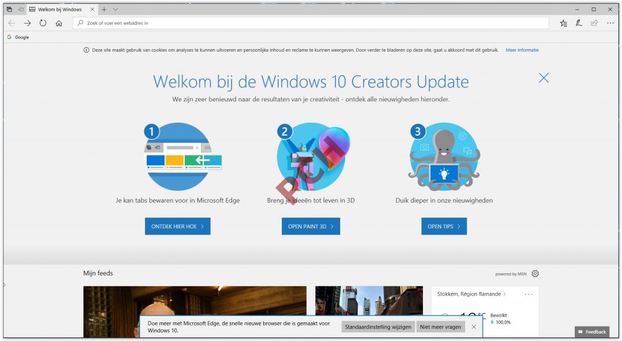The height and width of the screenshot is (341, 622).
Task: Click the Bewolkt weather condition text
Action: 499,315
